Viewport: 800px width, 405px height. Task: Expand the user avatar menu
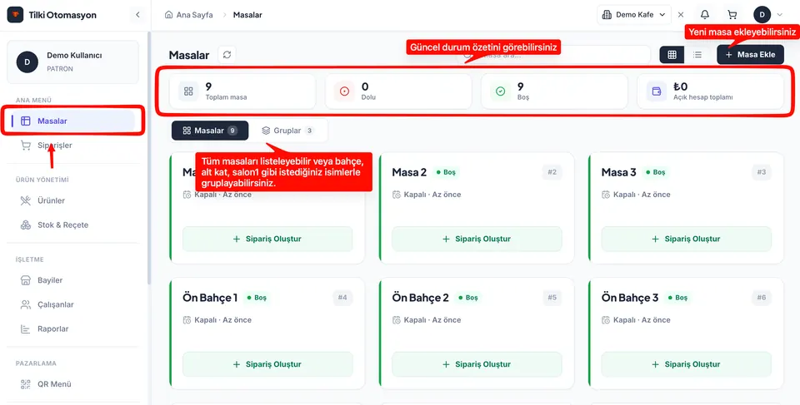click(x=769, y=15)
